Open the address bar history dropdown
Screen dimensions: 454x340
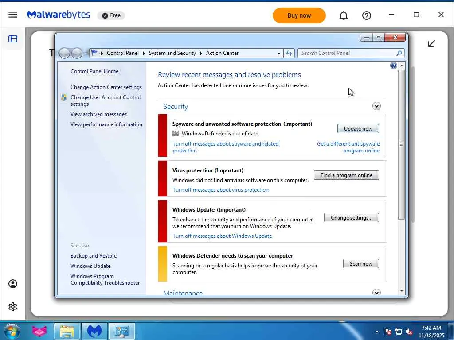click(279, 54)
